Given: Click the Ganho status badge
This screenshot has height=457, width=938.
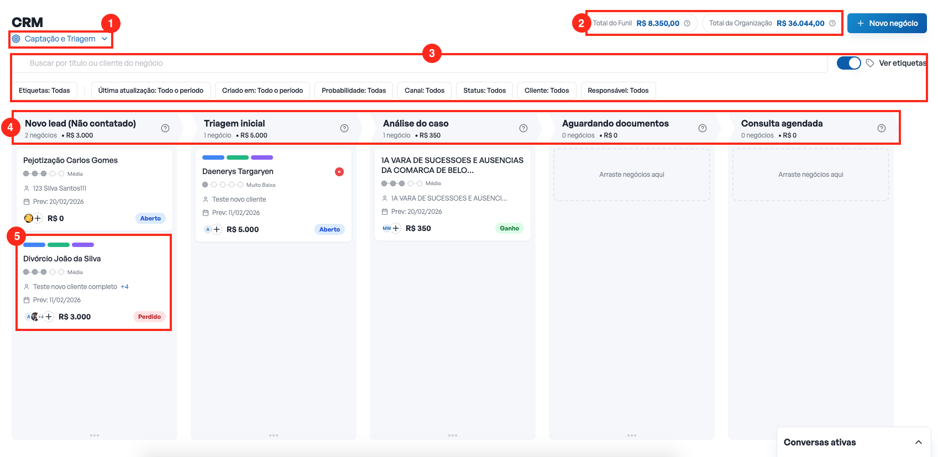Looking at the screenshot, I should (509, 228).
